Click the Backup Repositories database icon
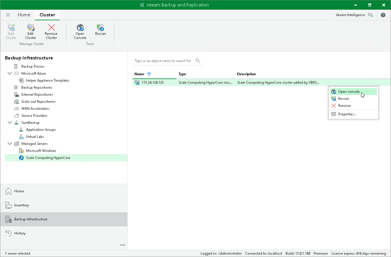This screenshot has width=391, height=257. coord(16,88)
